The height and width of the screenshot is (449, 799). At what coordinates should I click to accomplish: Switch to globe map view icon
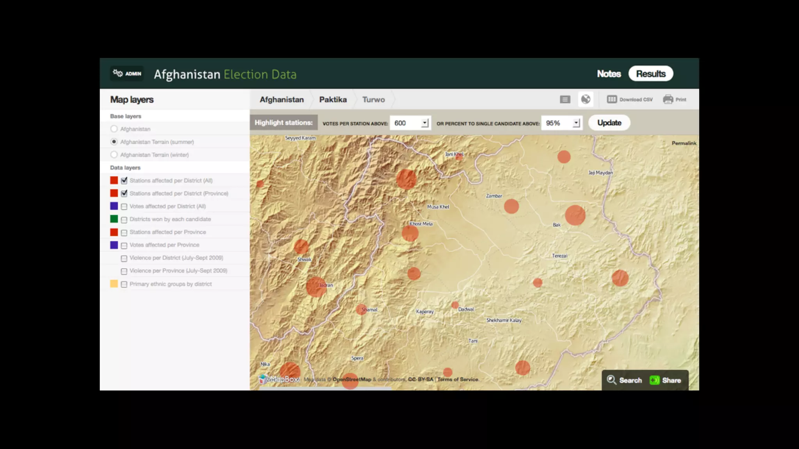click(x=586, y=99)
